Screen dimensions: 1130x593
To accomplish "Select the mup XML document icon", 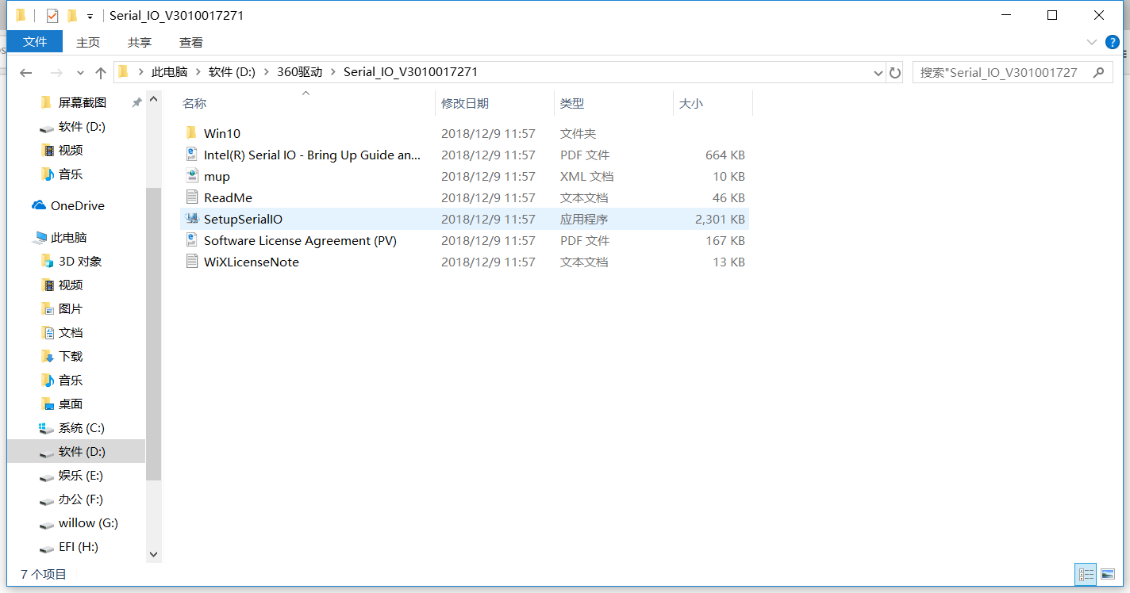I will [191, 176].
